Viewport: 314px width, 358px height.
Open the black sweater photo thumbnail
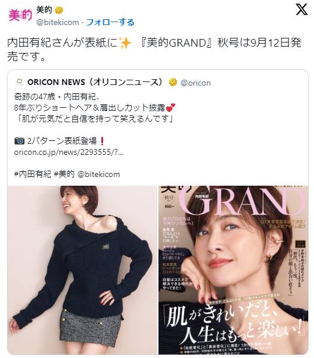82,270
